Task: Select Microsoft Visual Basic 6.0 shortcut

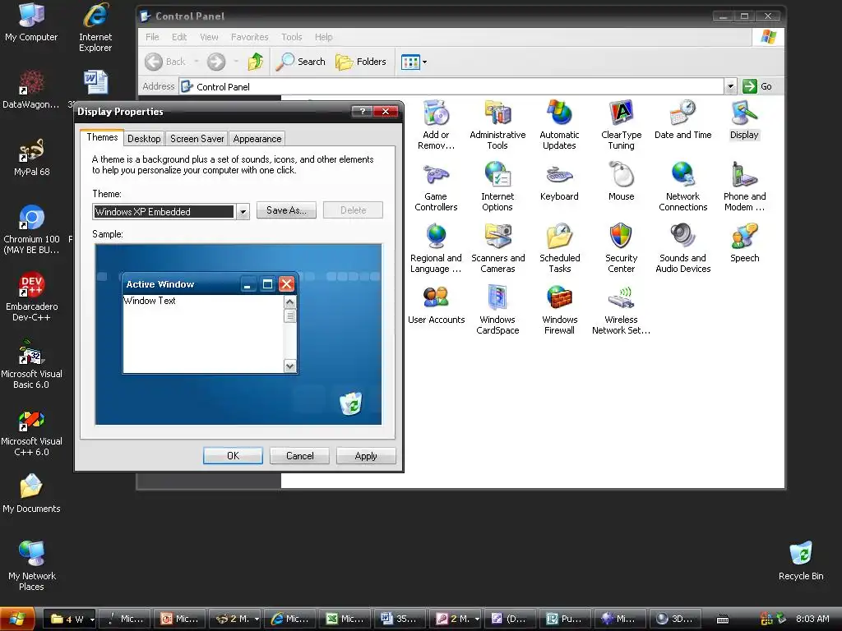Action: point(32,364)
